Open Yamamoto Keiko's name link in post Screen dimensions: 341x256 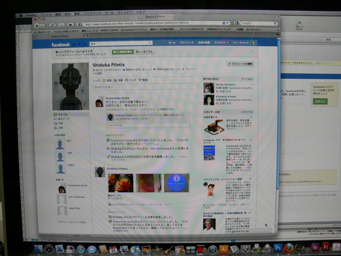coord(117,98)
